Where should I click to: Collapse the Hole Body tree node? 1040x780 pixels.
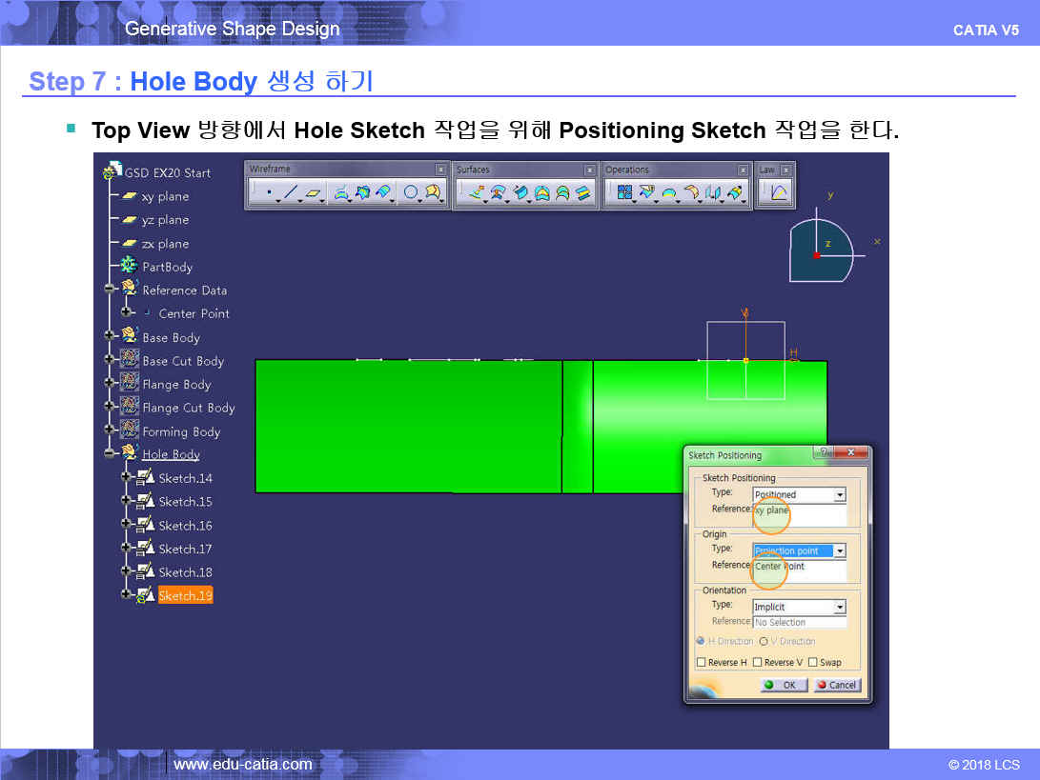pos(111,454)
